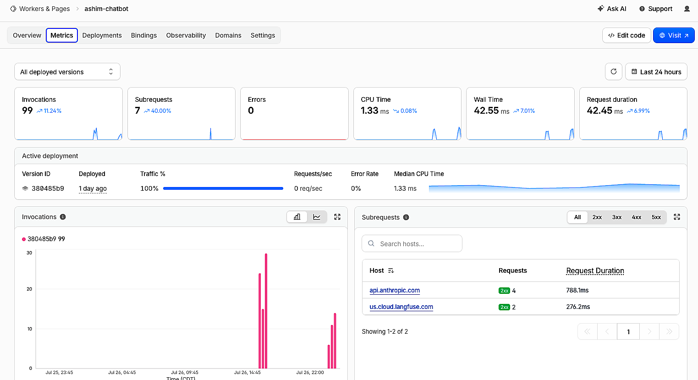
Task: Click the Subrequests info icon
Action: point(406,217)
